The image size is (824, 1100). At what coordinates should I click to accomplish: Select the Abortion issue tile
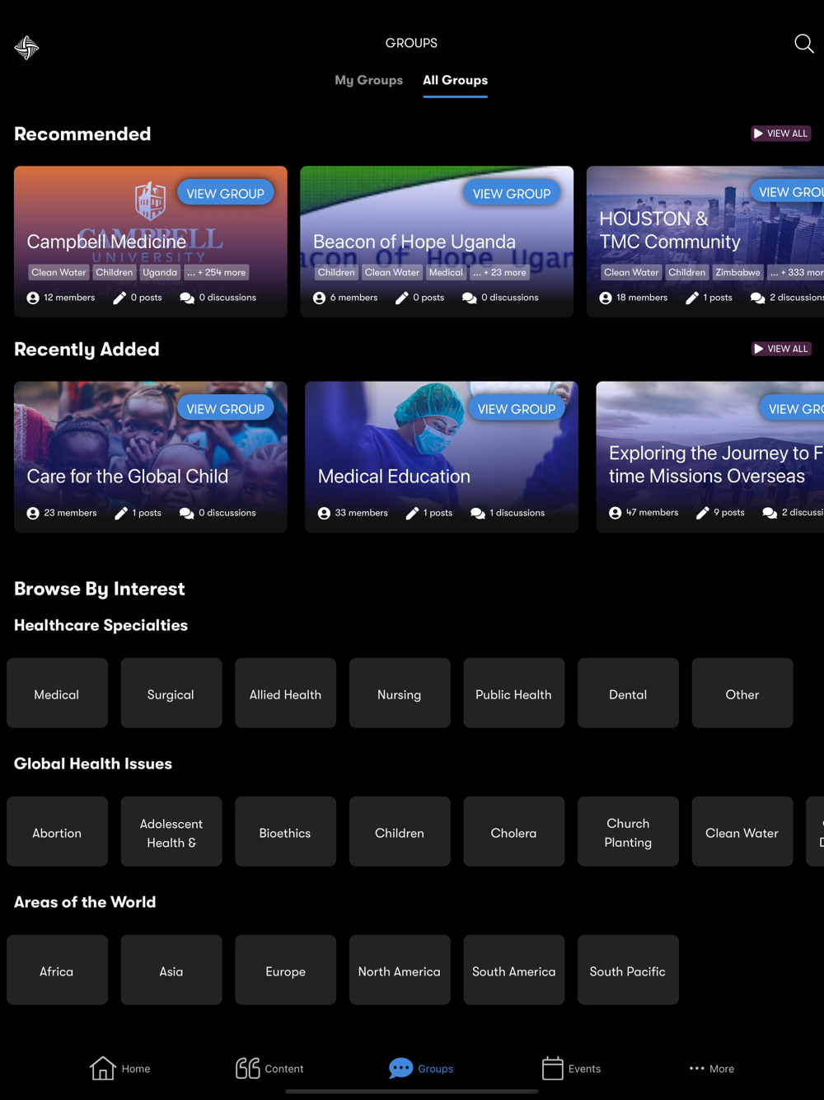[x=57, y=832]
